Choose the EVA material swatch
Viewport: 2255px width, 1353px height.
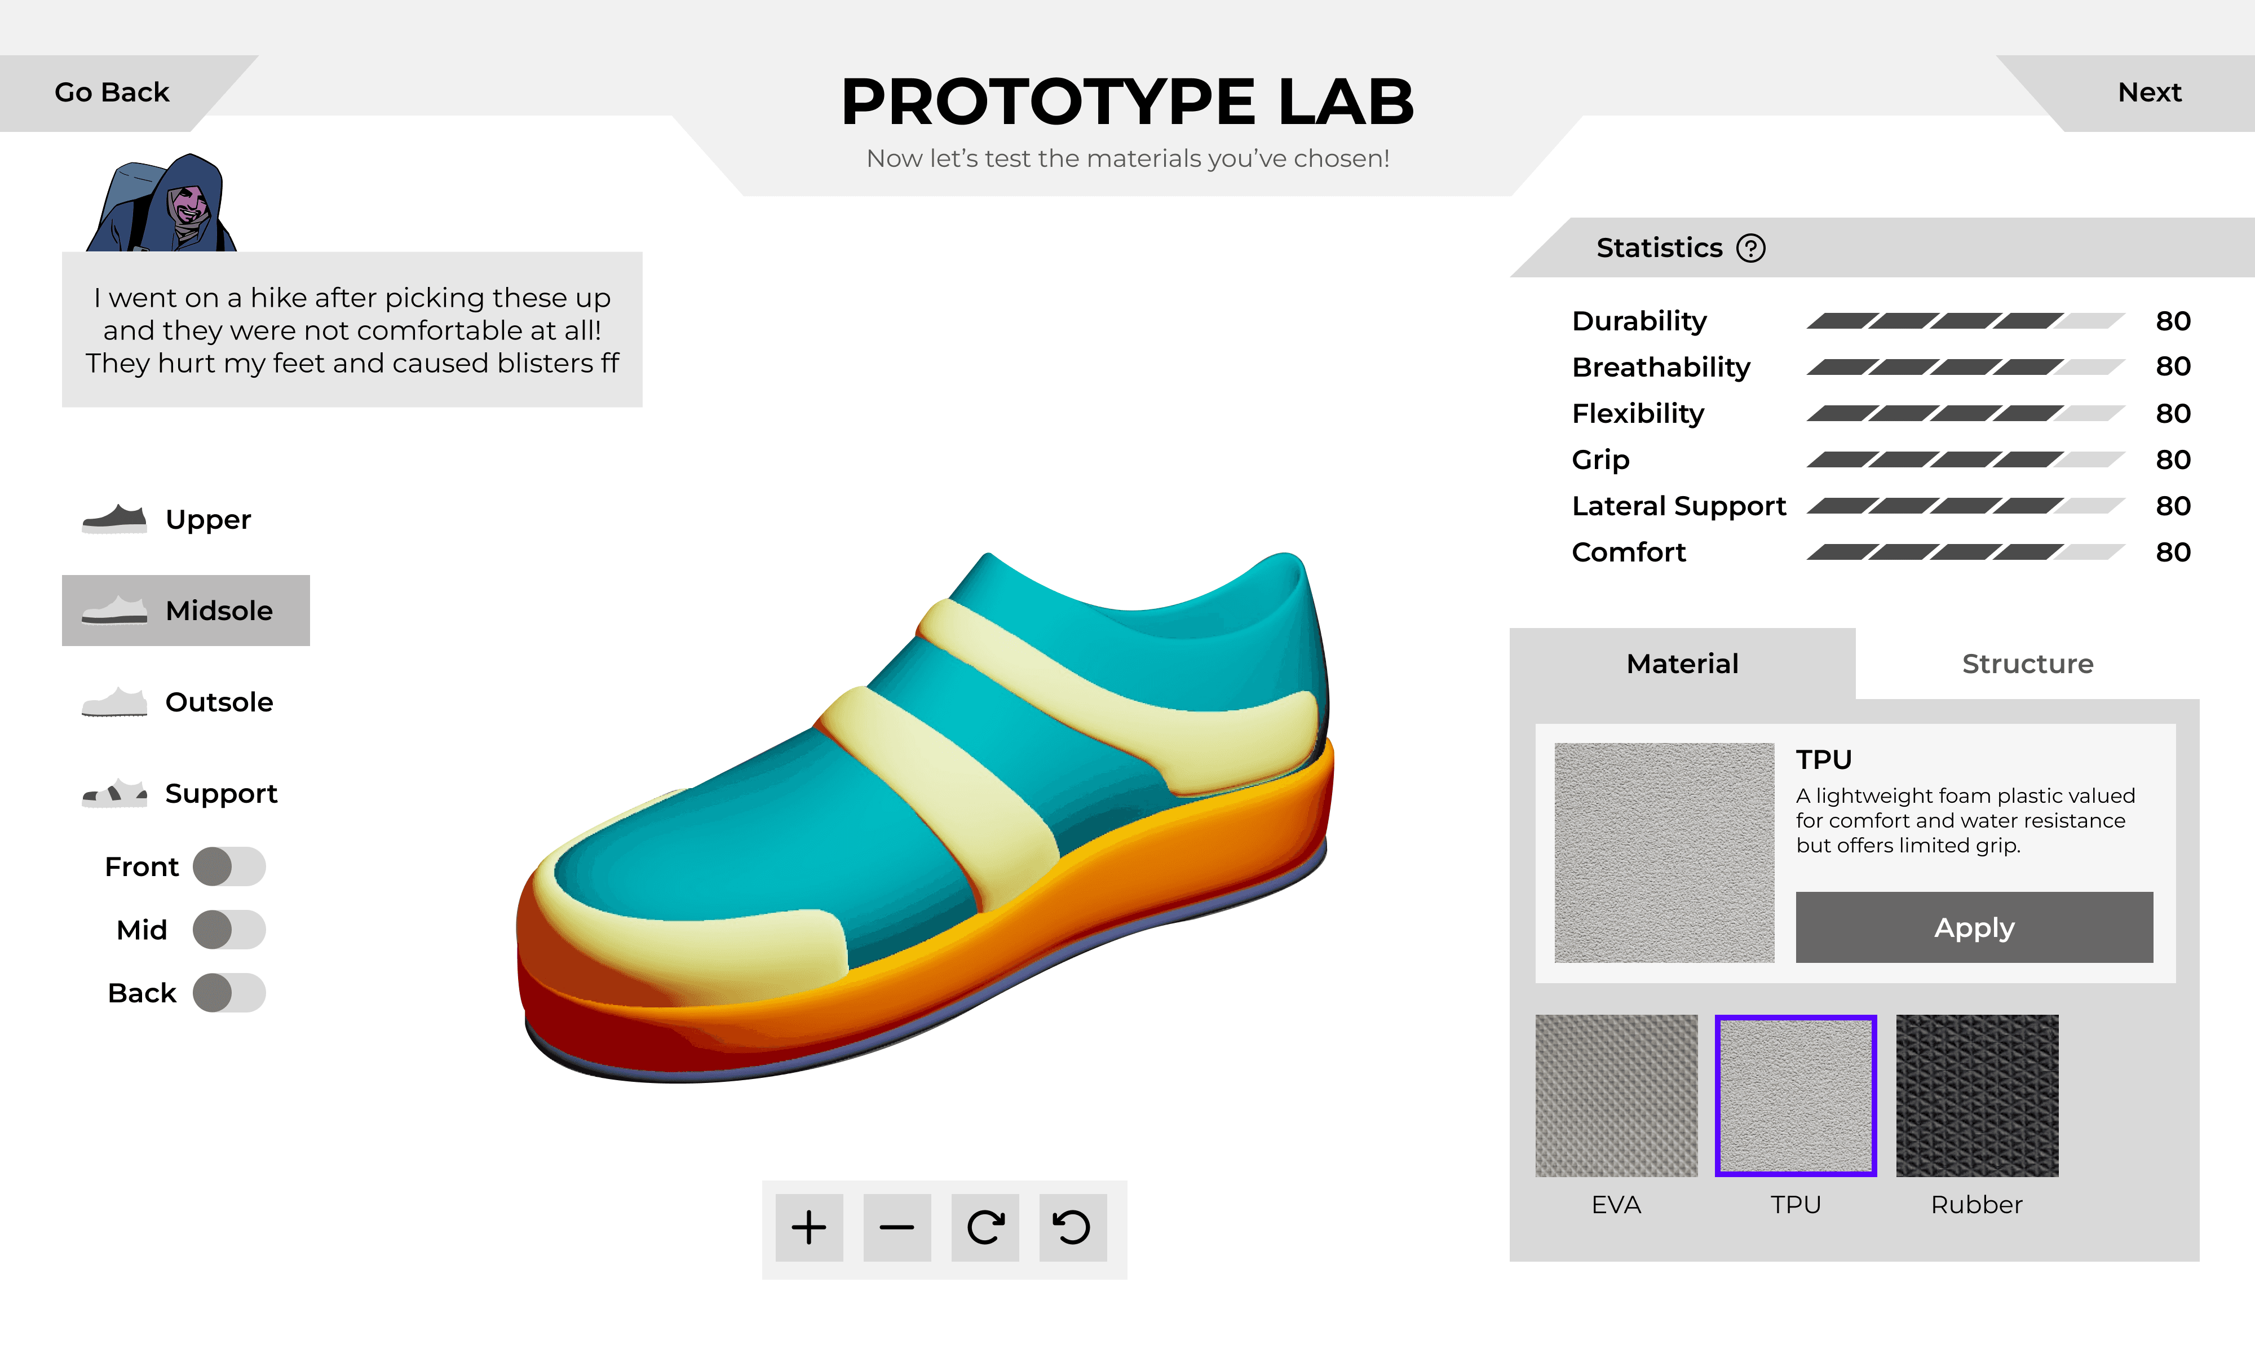[1615, 1095]
